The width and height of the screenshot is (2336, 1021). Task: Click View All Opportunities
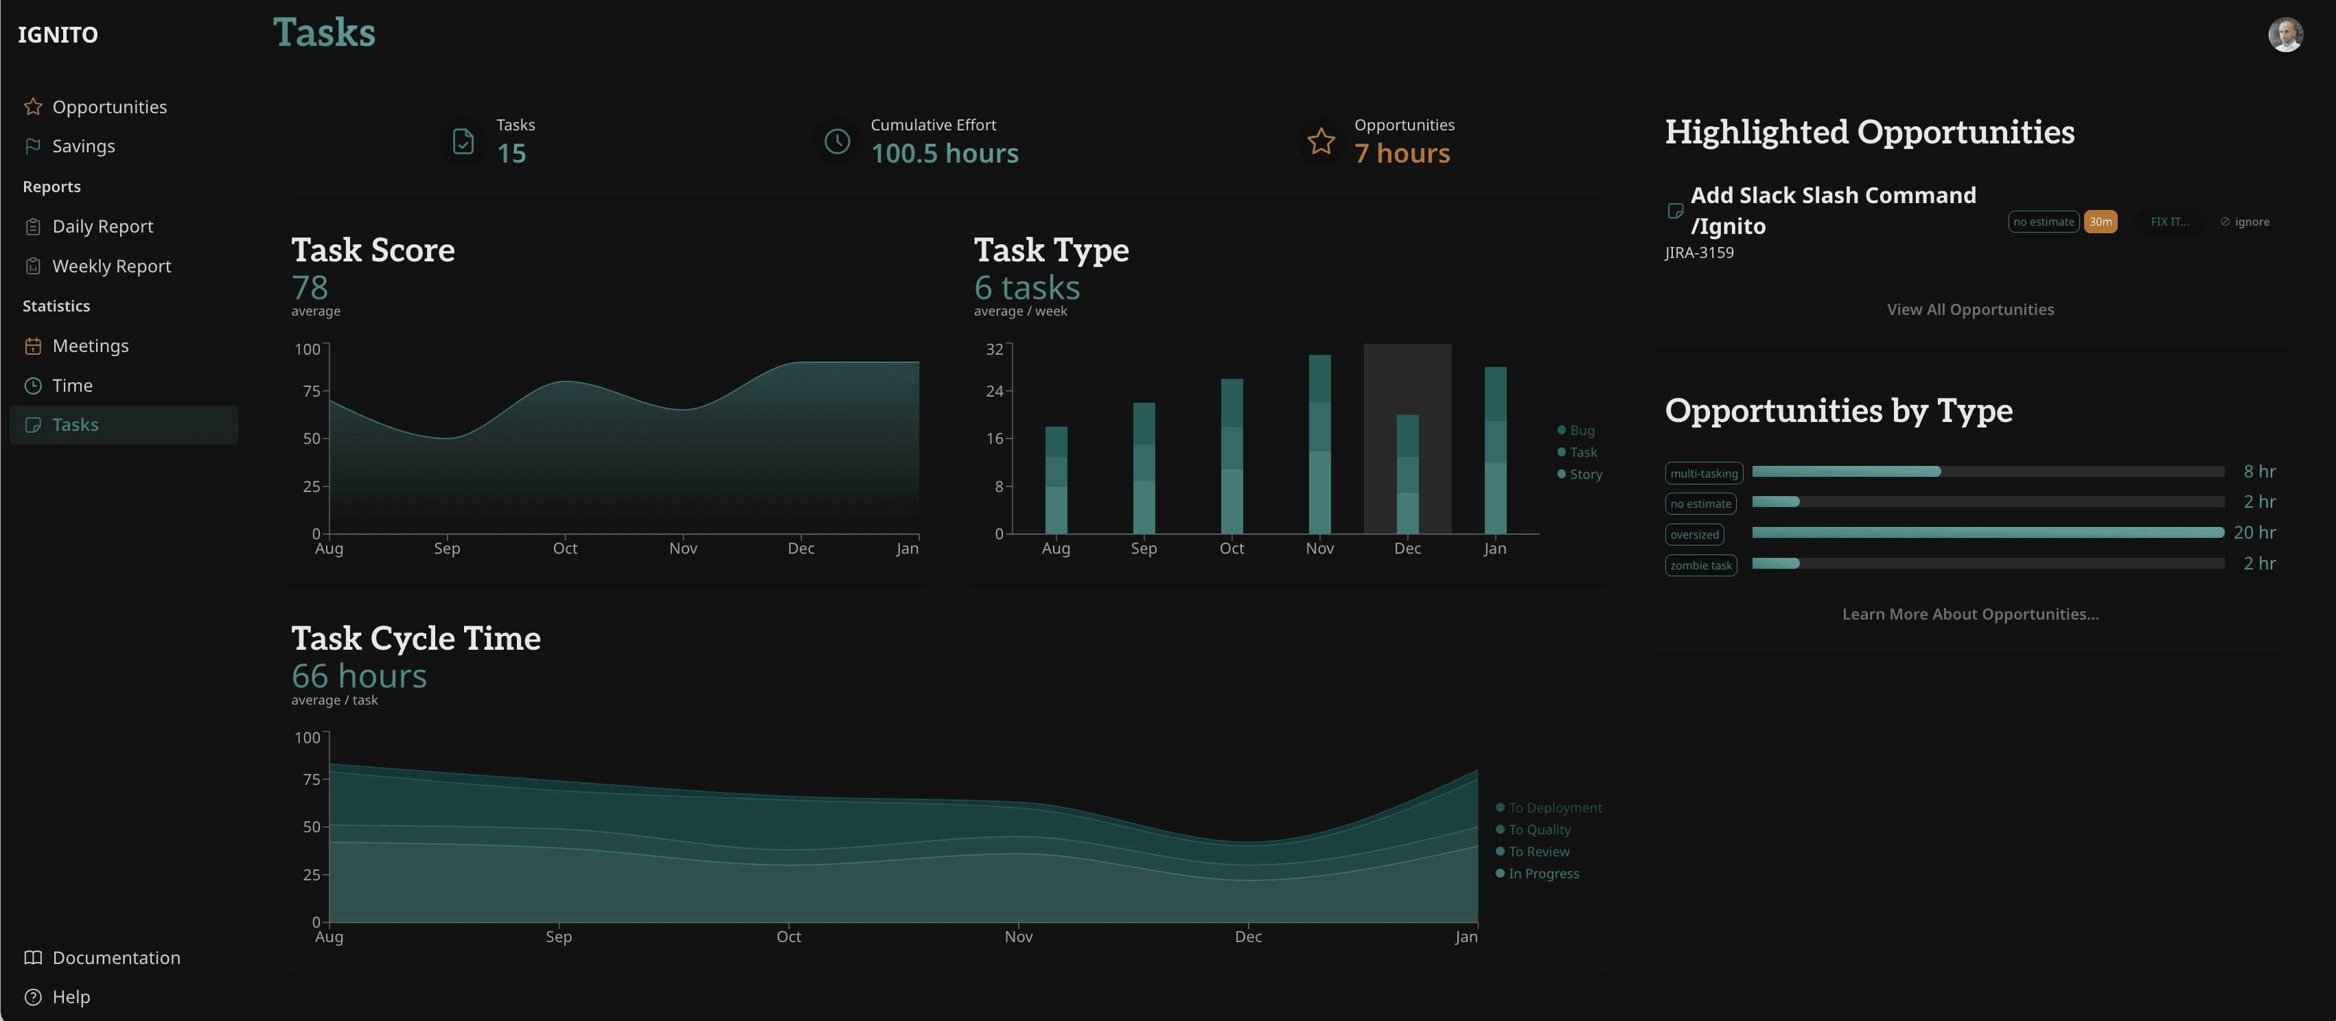(x=1971, y=309)
